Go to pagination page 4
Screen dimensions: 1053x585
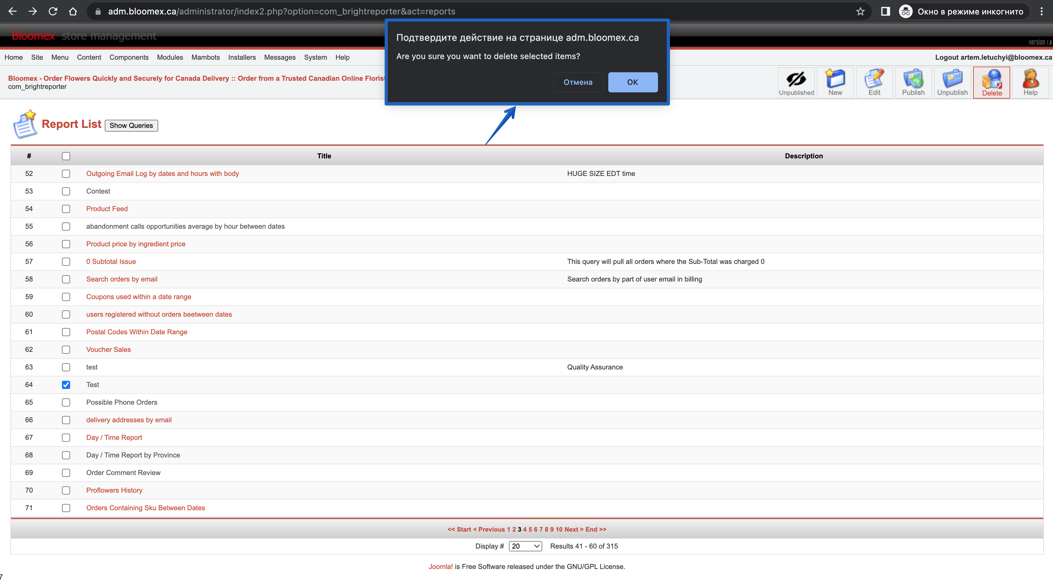click(525, 529)
